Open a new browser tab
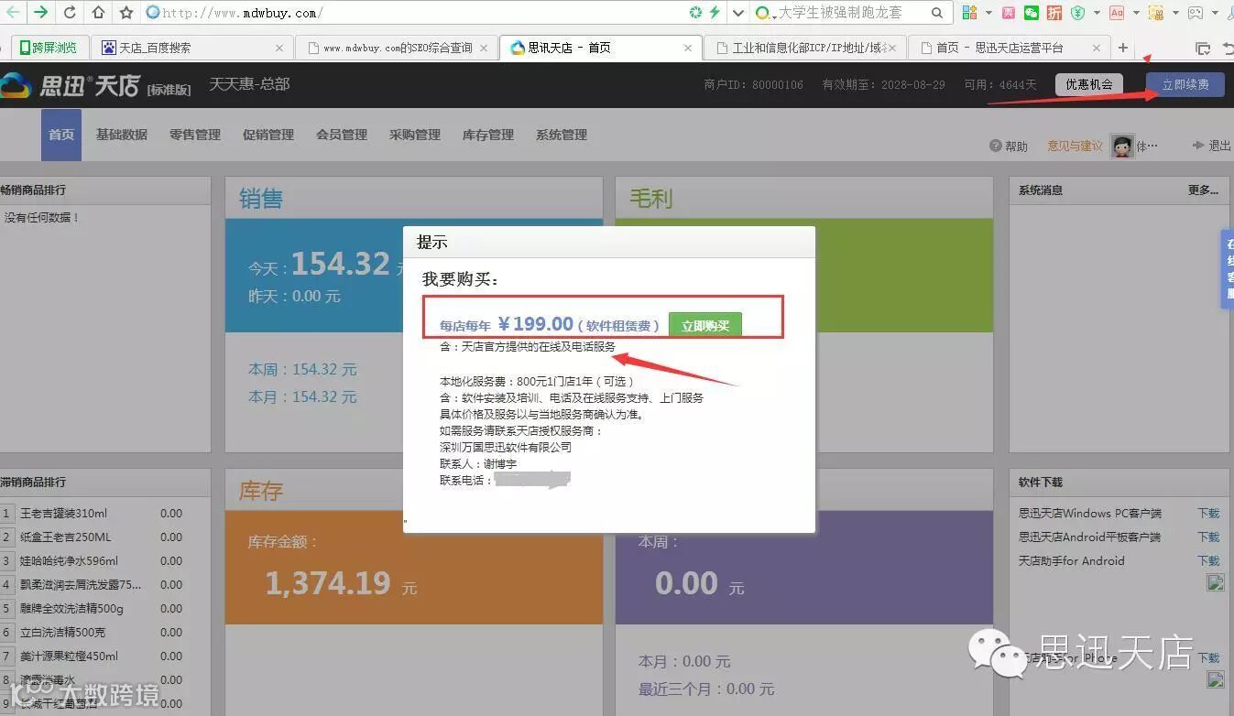 tap(1123, 48)
